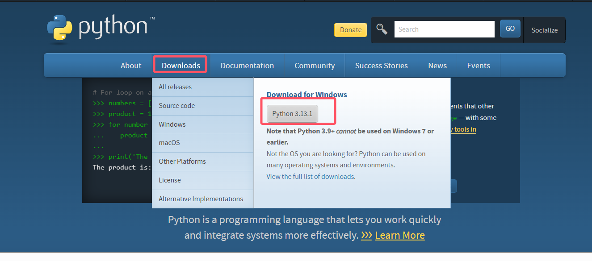Go to Success Stories
The width and height of the screenshot is (592, 261).
coord(381,66)
